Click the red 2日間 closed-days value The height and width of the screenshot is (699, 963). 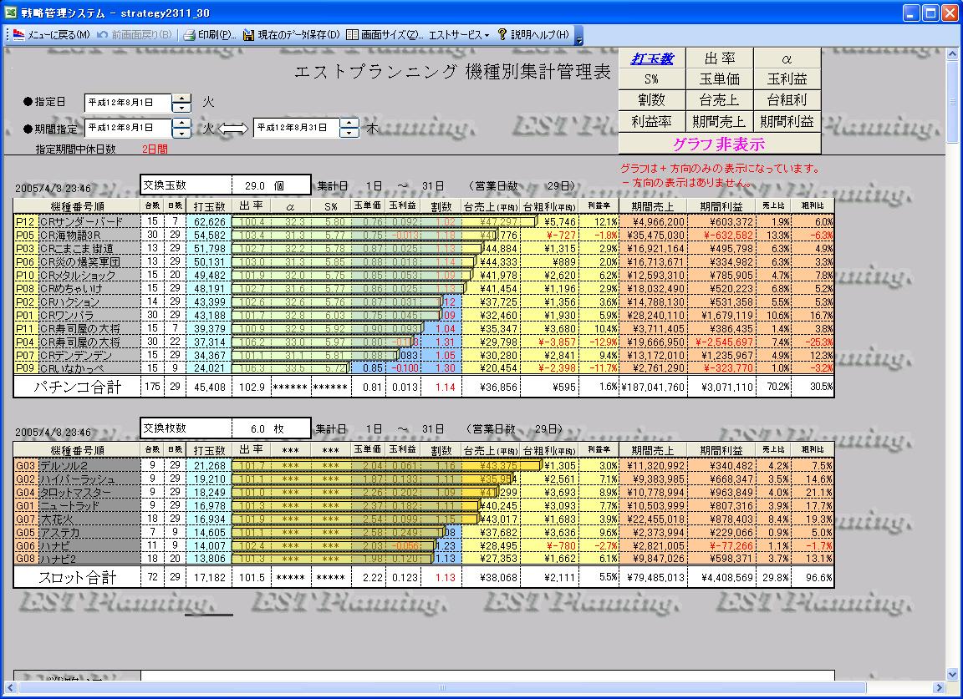[154, 149]
